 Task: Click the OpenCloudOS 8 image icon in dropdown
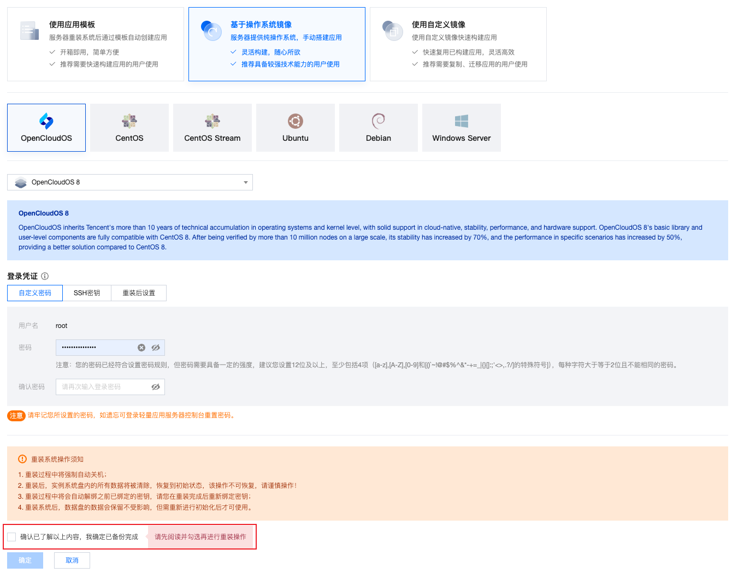tap(21, 182)
